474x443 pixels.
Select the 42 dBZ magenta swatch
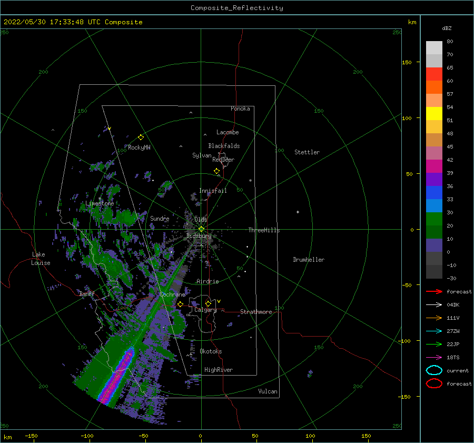pos(434,166)
